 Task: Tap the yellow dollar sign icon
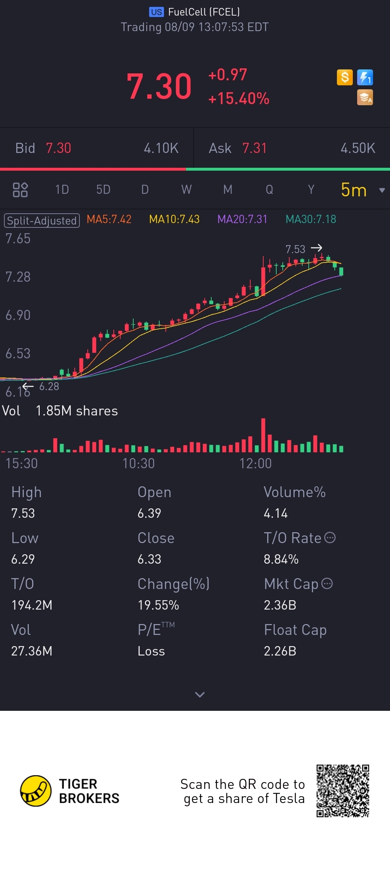point(344,77)
